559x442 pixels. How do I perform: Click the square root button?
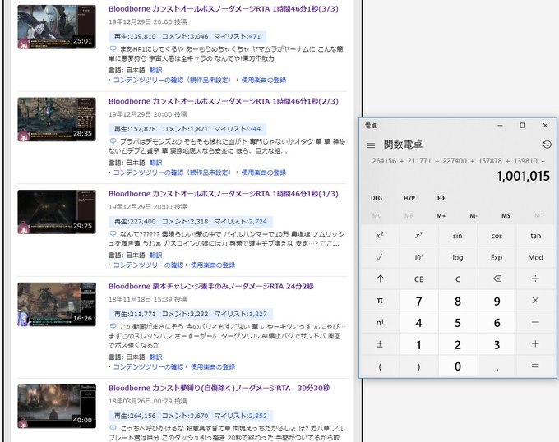coord(380,257)
